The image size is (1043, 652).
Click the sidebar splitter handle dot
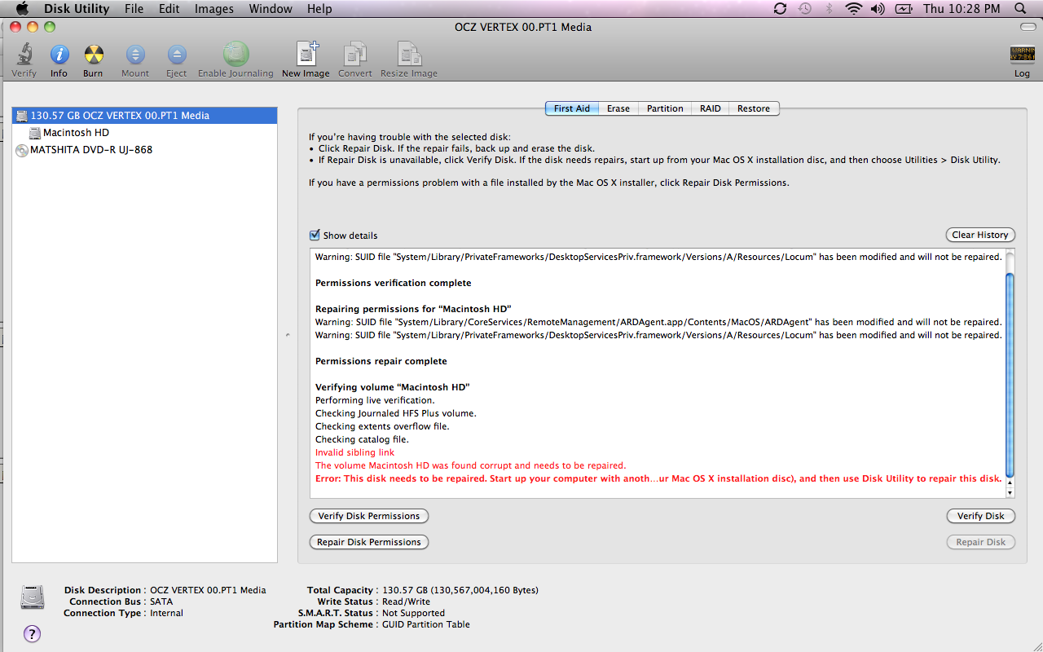click(287, 335)
